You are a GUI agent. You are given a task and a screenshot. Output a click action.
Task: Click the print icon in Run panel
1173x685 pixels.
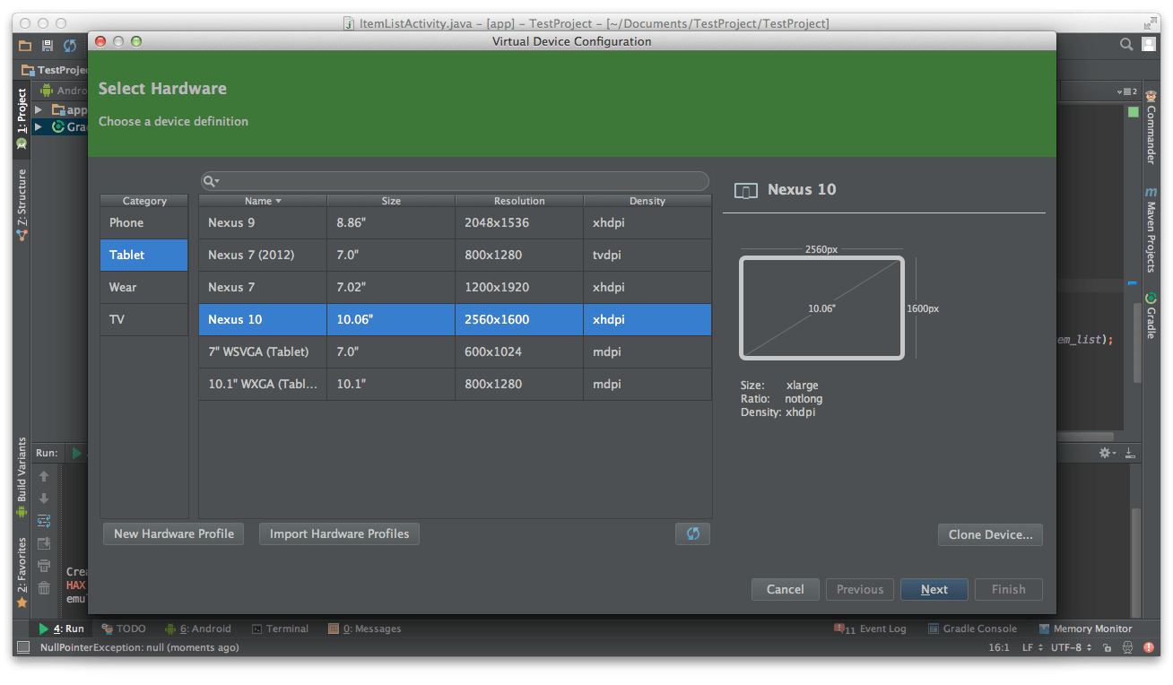[x=44, y=566]
